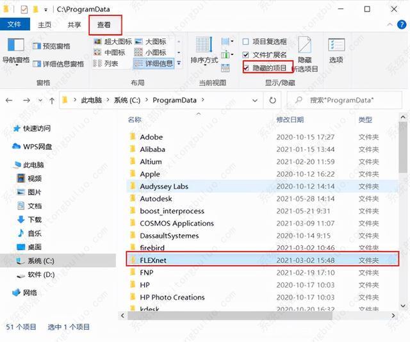Open WPS网盘 in the sidebar

[32, 147]
